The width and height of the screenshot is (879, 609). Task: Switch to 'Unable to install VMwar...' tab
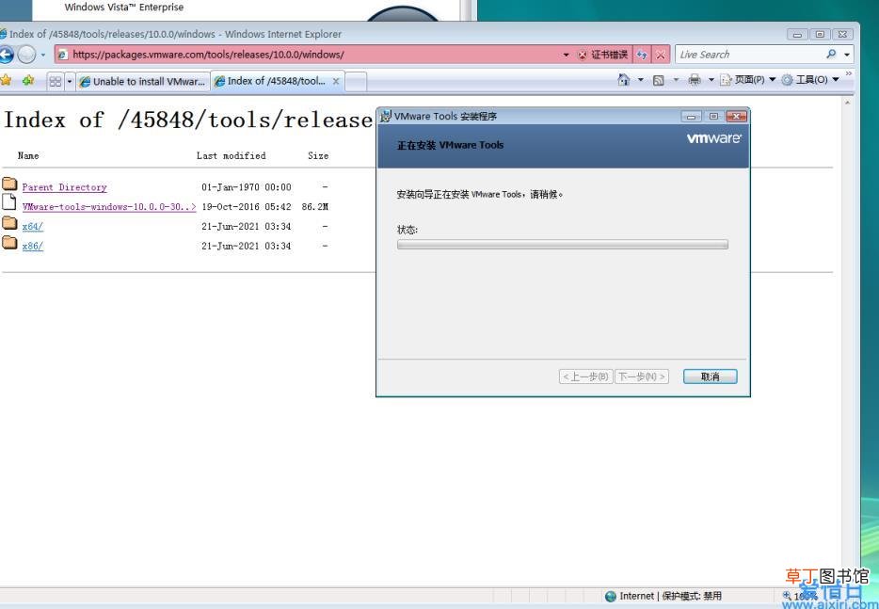142,81
